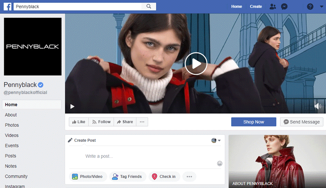Click the Shop Now button
326x188 pixels.
point(254,122)
